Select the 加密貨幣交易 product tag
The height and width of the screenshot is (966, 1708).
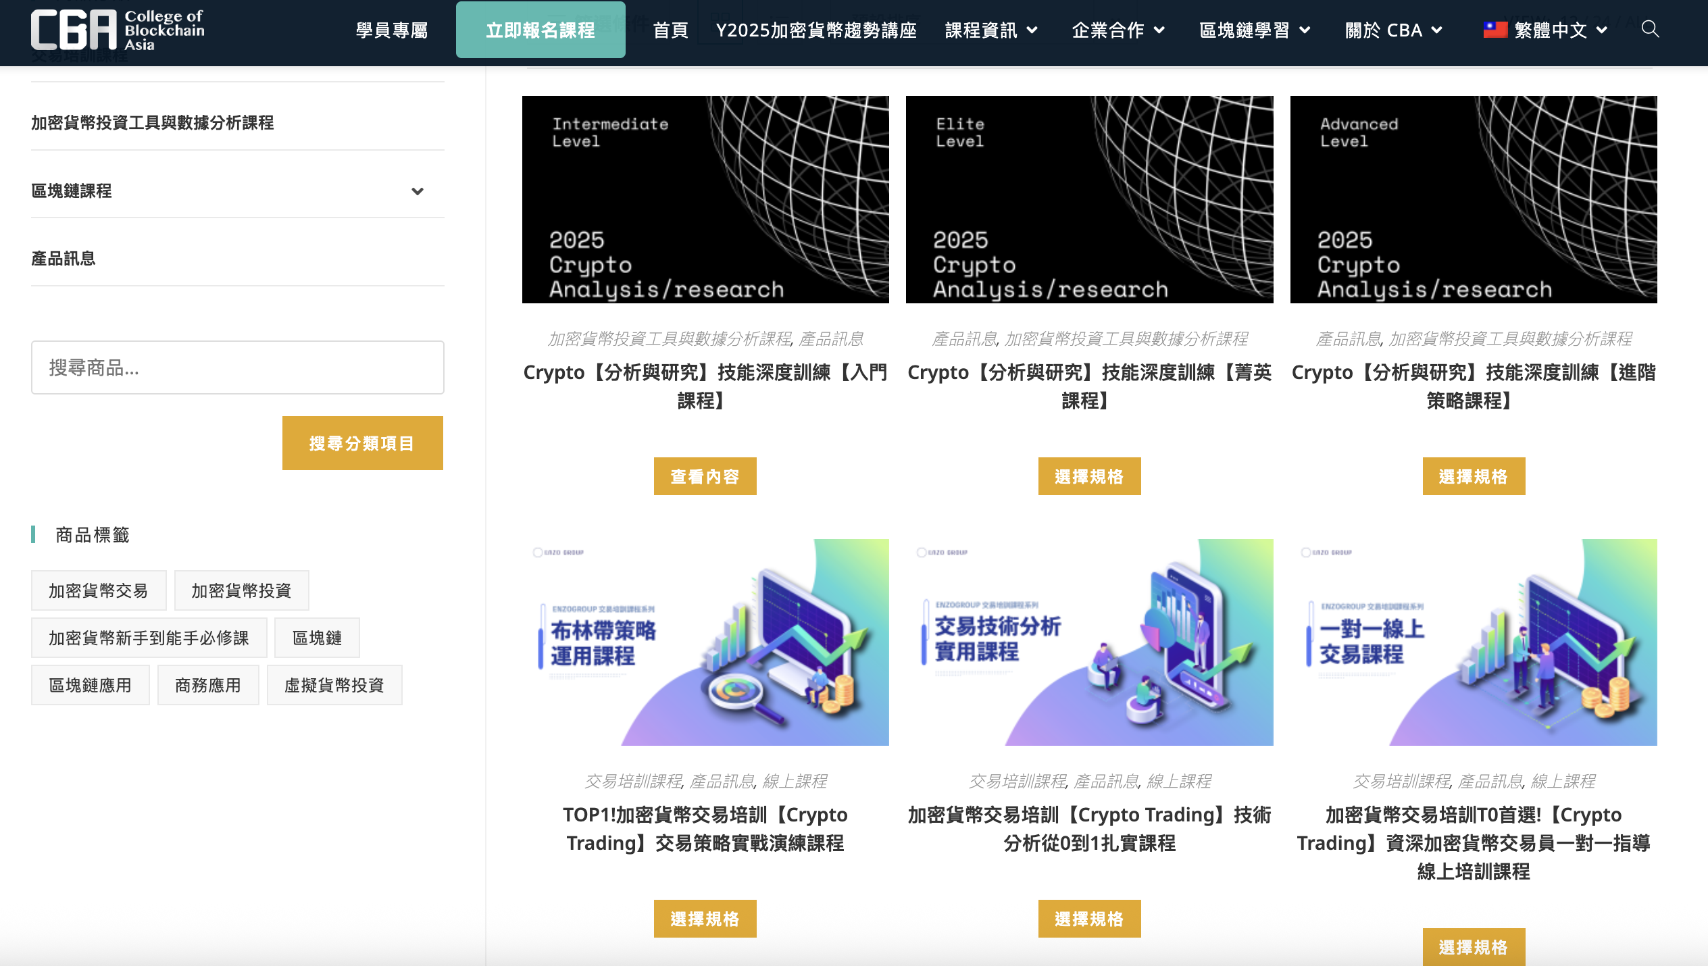(98, 589)
